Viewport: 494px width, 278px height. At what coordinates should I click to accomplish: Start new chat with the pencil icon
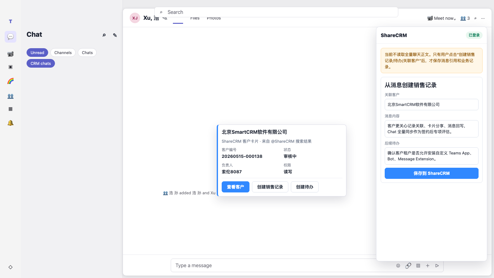point(115,35)
